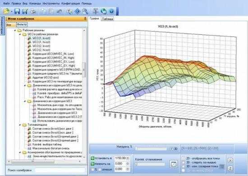Click the pin icon on Меню калибровок header
248x176 pixels.
pos(85,19)
